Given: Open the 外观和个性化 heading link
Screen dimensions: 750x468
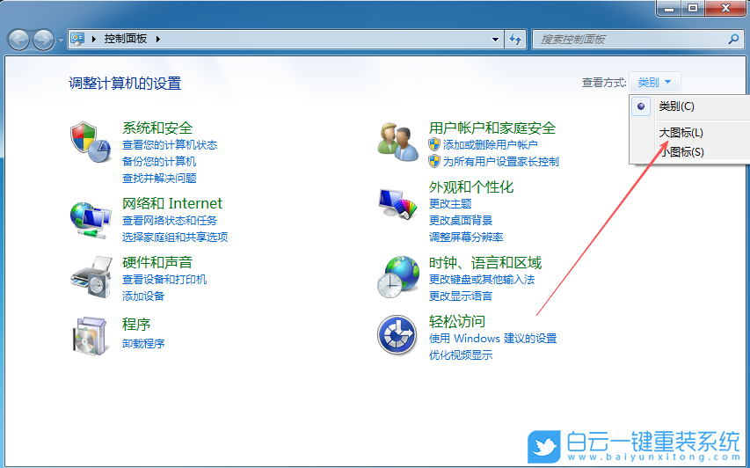Looking at the screenshot, I should pos(471,186).
